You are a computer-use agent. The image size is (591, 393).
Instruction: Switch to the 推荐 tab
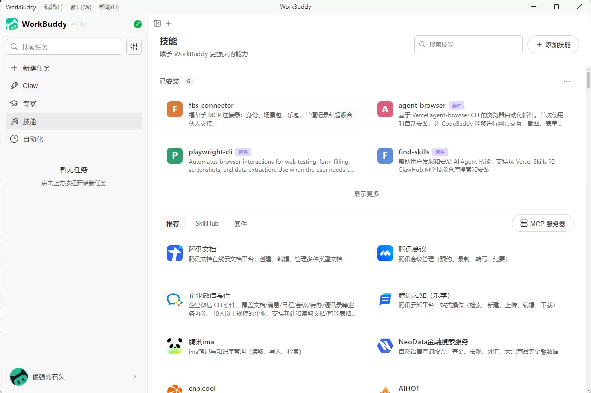point(173,224)
